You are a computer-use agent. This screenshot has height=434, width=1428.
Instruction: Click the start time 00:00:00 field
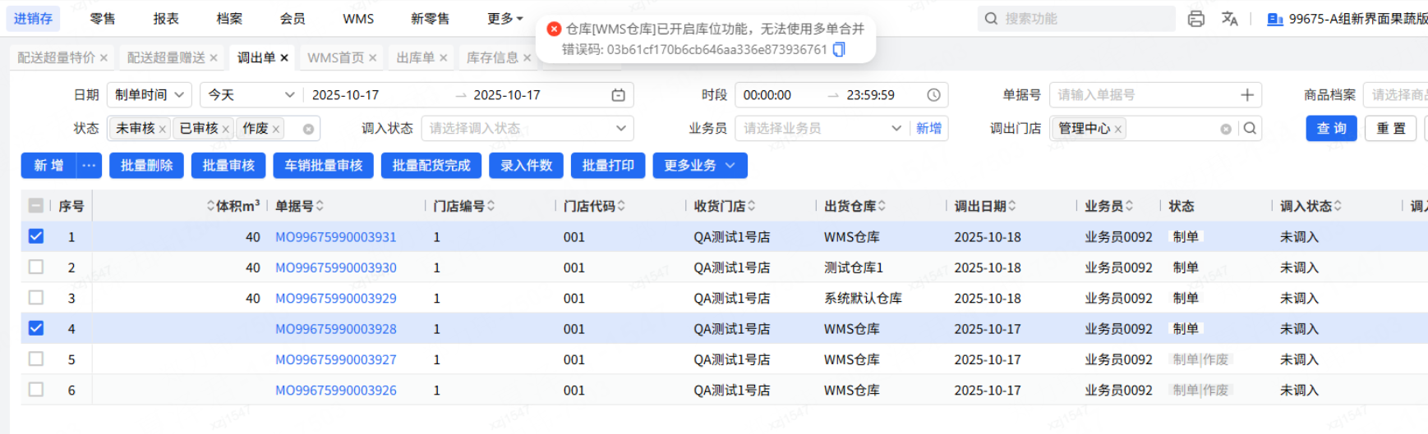coord(767,95)
